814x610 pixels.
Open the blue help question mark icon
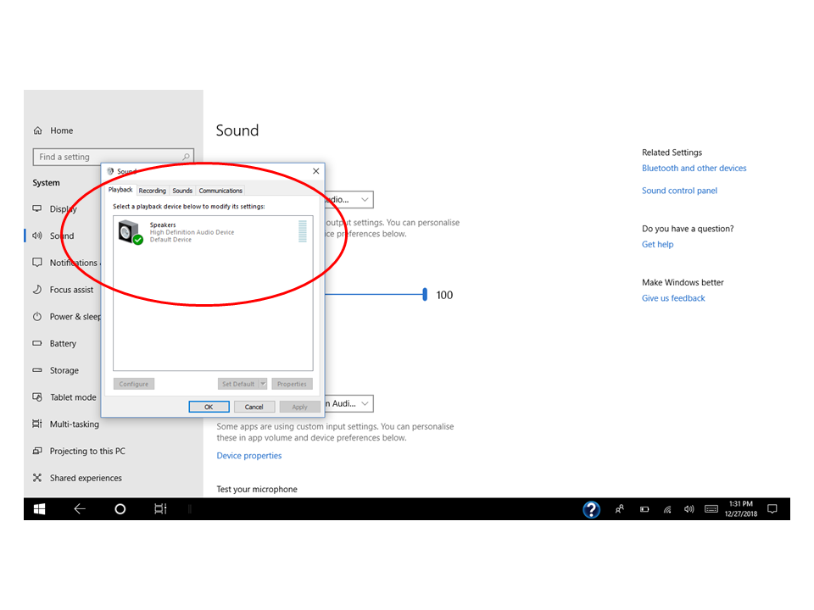pyautogui.click(x=591, y=509)
